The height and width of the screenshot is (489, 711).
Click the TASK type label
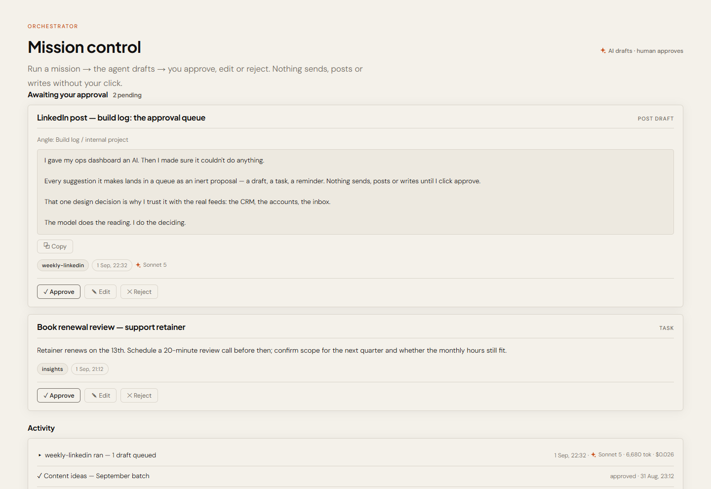tap(667, 328)
